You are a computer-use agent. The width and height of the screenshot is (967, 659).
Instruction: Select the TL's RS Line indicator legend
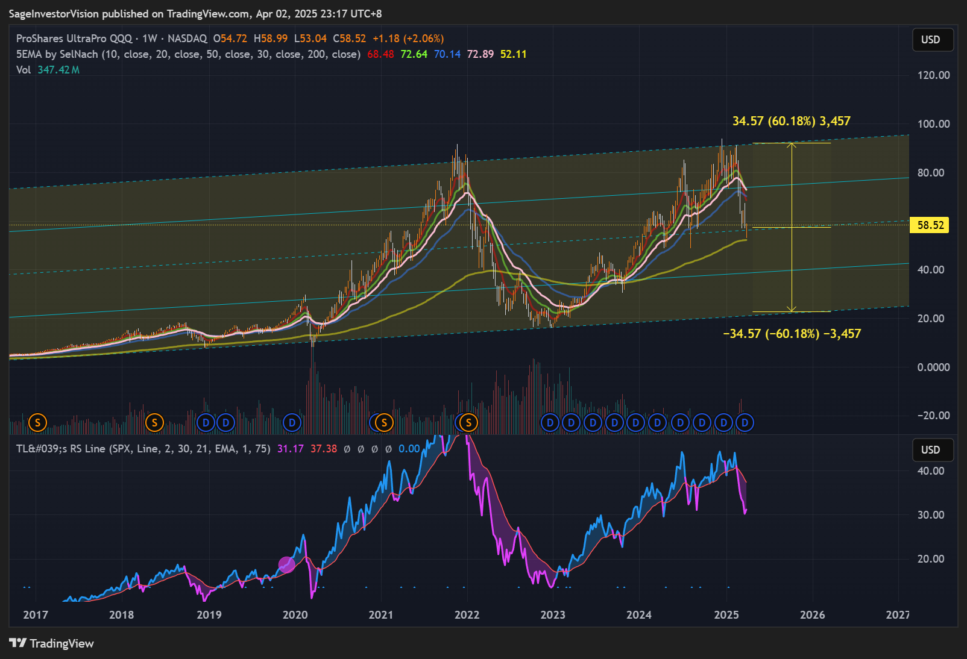coord(143,449)
